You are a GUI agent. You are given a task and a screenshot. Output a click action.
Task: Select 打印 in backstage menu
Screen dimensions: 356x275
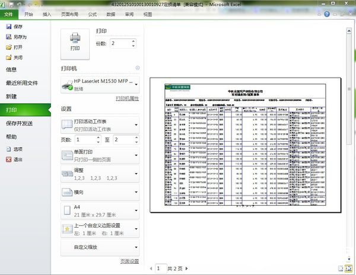(26, 110)
